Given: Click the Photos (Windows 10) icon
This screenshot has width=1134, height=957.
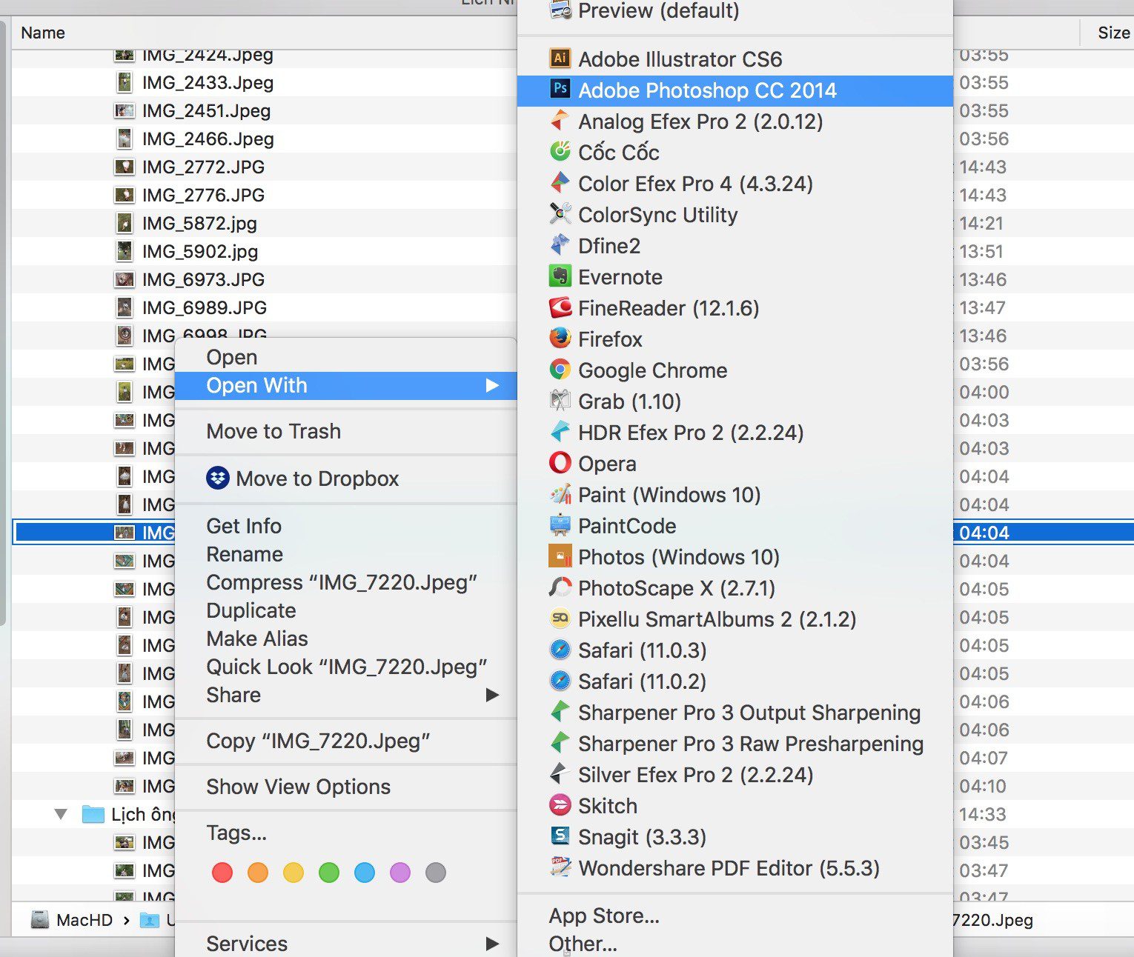Looking at the screenshot, I should (560, 556).
